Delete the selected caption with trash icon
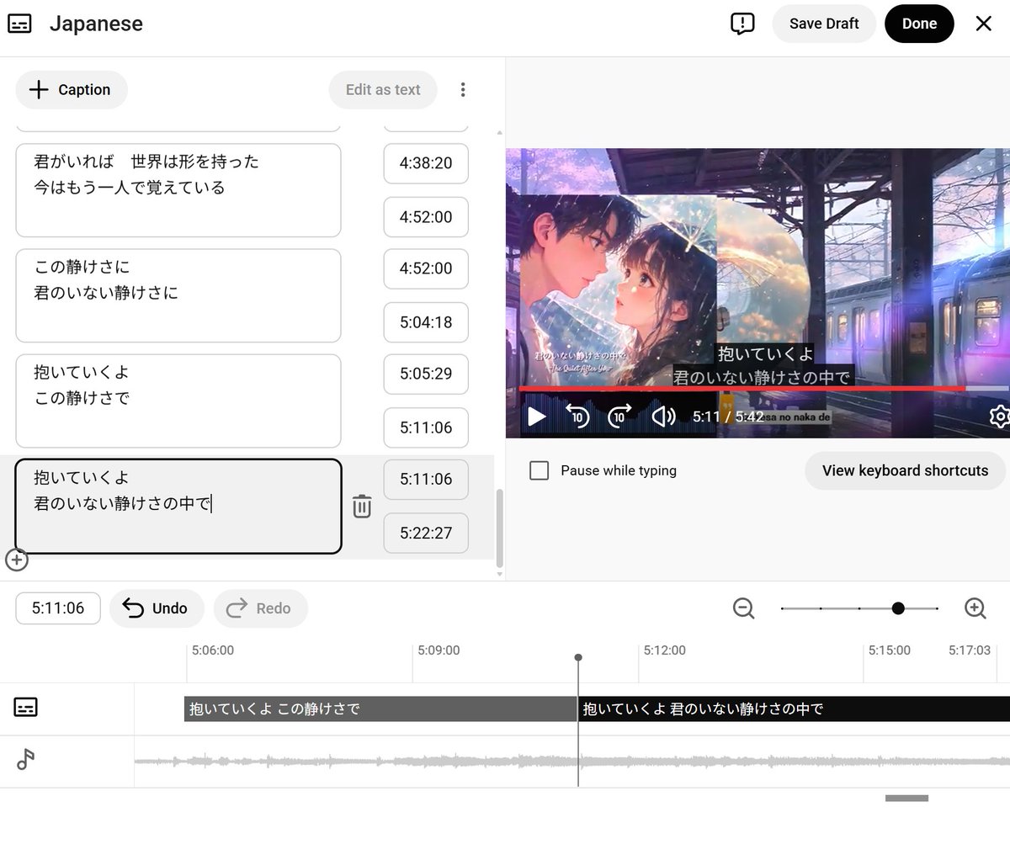1010x844 pixels. (x=362, y=506)
